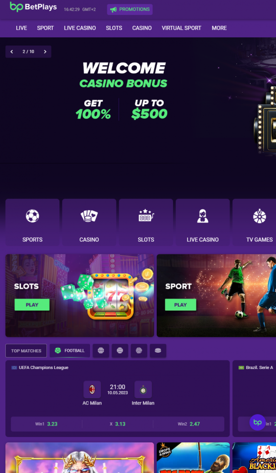
Task: Show next banner slide
Action: [45, 52]
